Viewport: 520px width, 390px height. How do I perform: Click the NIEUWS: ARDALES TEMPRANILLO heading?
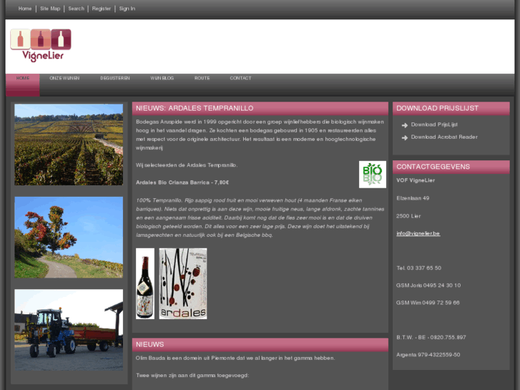195,108
